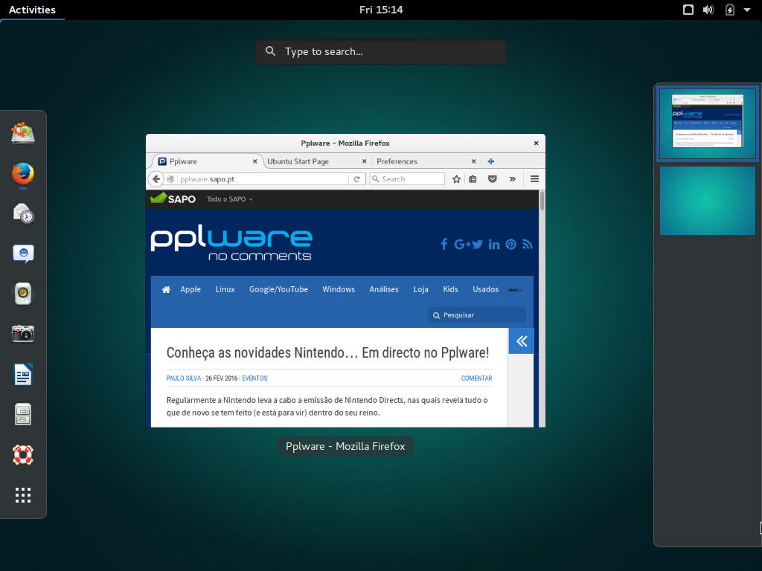Select the second empty workspace thumbnail
Viewport: 762px width, 571px height.
(x=707, y=201)
